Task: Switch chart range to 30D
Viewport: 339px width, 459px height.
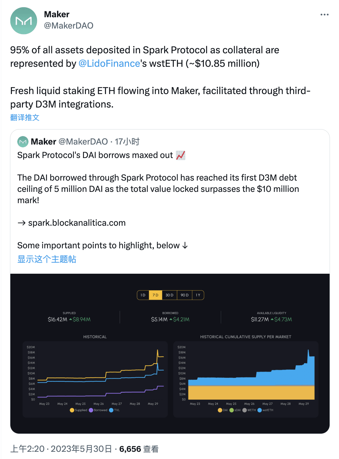Action: coord(169,295)
